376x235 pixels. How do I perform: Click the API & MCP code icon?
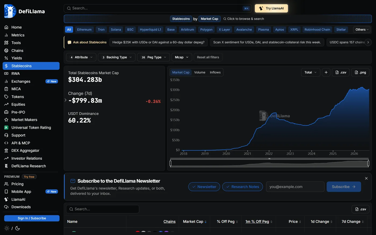click(x=6, y=143)
